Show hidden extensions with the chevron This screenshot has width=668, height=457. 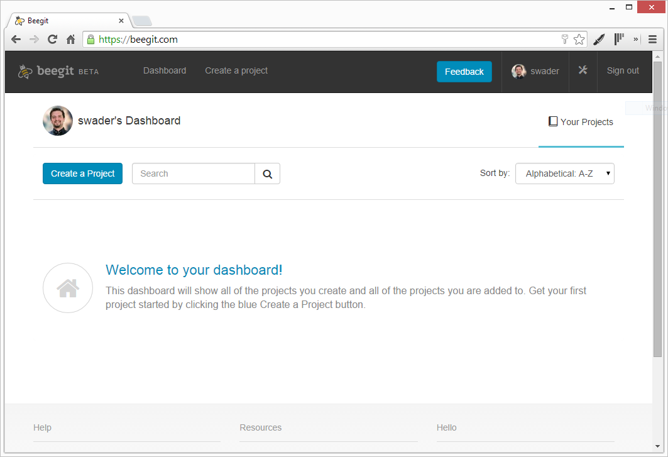click(635, 40)
